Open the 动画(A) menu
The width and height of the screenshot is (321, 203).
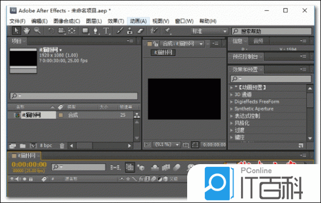[138, 21]
